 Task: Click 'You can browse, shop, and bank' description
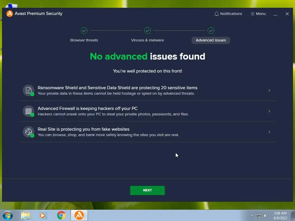tap(108, 135)
